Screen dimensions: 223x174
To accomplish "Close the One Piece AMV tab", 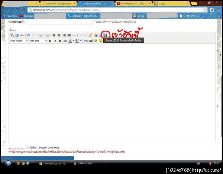I will tap(149, 4).
